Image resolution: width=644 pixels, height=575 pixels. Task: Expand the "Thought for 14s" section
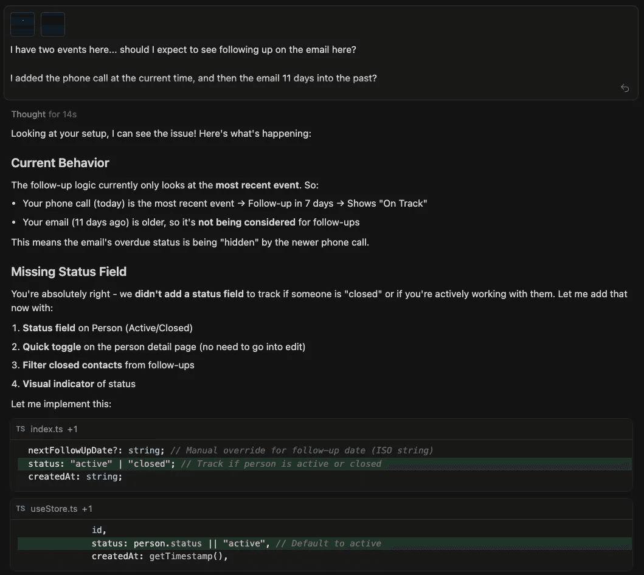(44, 114)
